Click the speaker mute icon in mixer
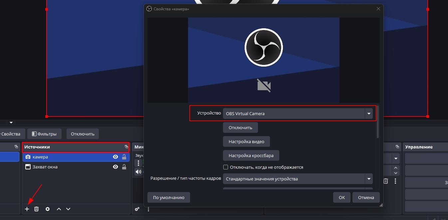 click(x=138, y=172)
